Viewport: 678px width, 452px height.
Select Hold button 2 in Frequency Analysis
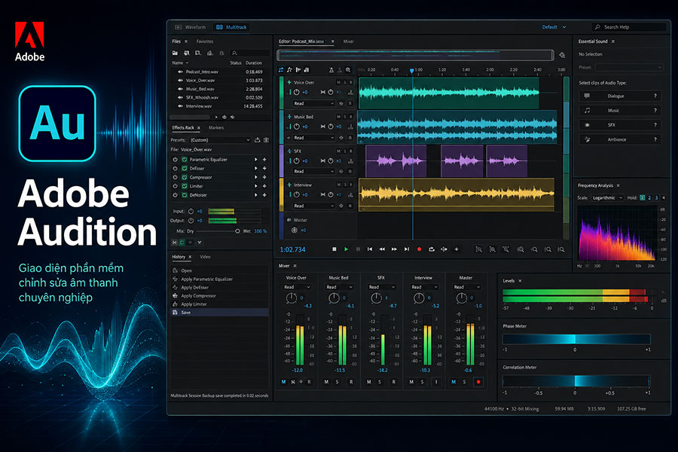(x=649, y=197)
